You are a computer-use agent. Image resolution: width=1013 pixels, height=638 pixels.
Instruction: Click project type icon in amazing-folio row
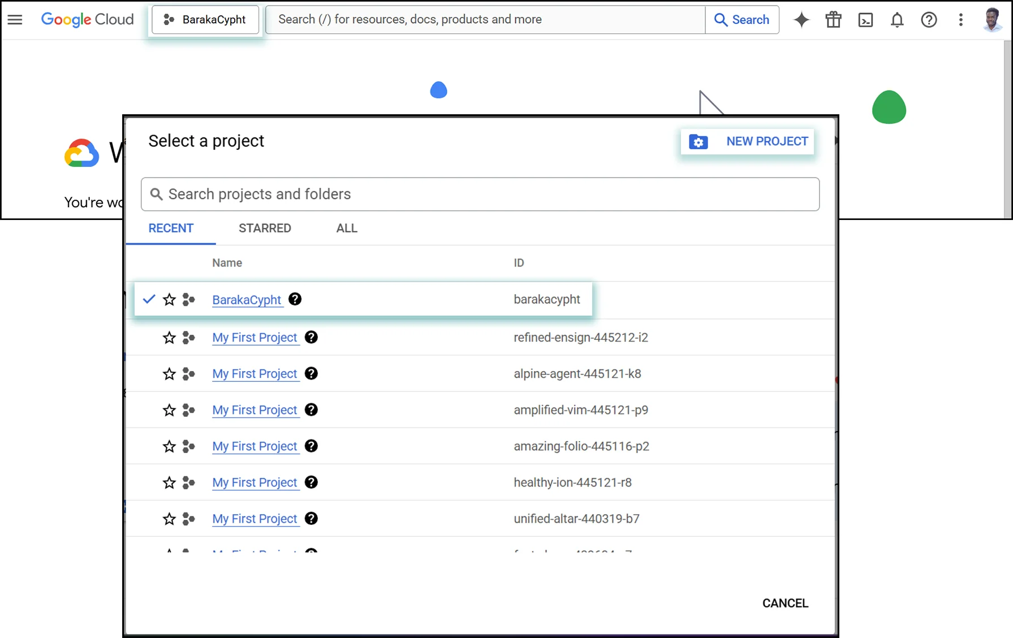188,446
